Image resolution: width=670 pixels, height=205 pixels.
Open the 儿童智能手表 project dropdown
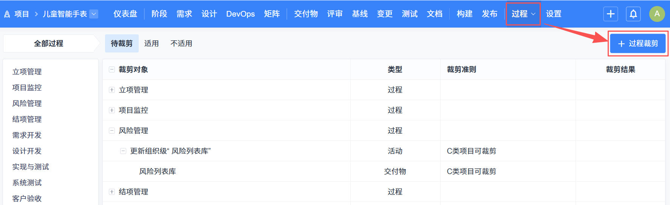click(94, 14)
